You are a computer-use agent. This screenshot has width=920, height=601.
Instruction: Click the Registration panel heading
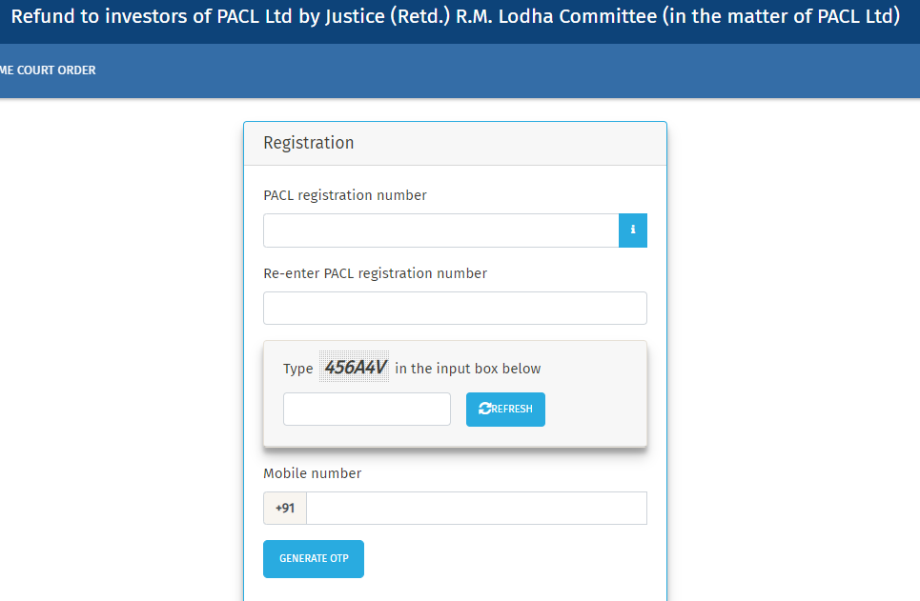click(x=309, y=143)
